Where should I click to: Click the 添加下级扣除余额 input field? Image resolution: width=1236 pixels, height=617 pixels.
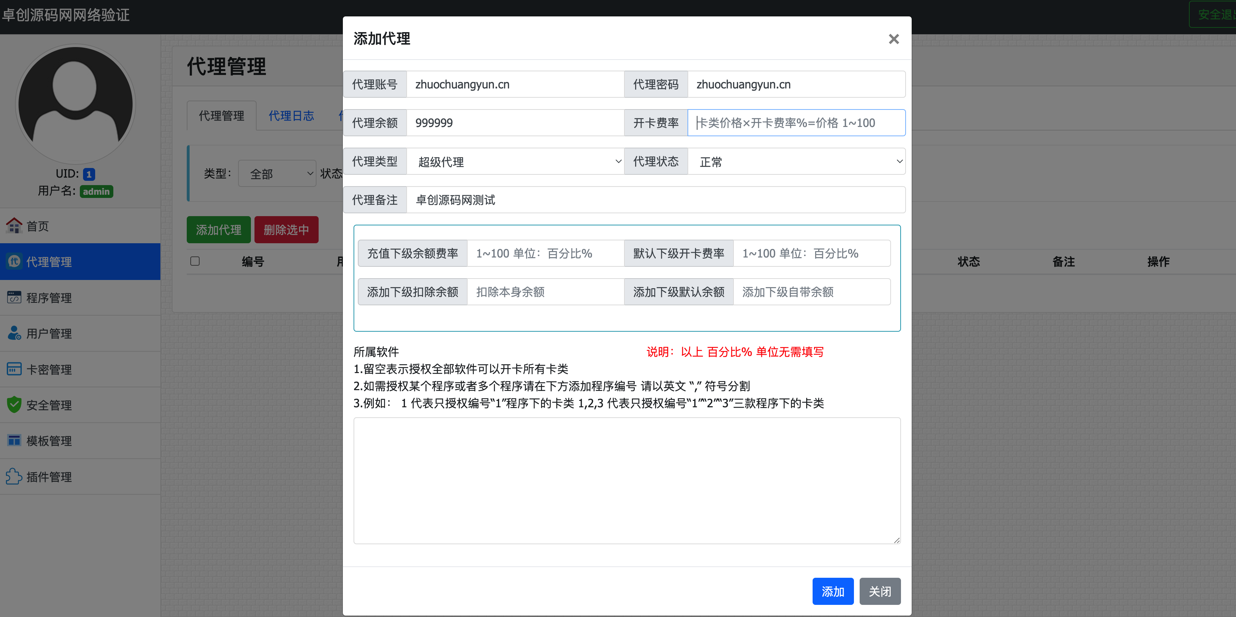point(546,291)
